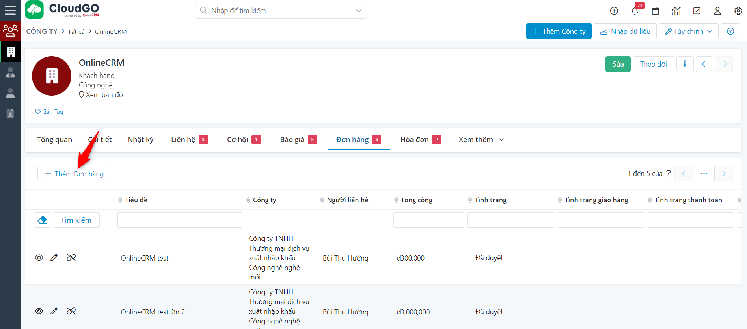Go to next page of orders list
Image resolution: width=747 pixels, height=329 pixels.
(724, 174)
